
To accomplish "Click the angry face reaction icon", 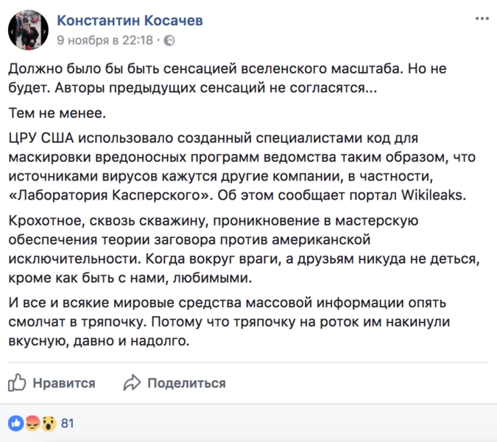I will pyautogui.click(x=31, y=423).
